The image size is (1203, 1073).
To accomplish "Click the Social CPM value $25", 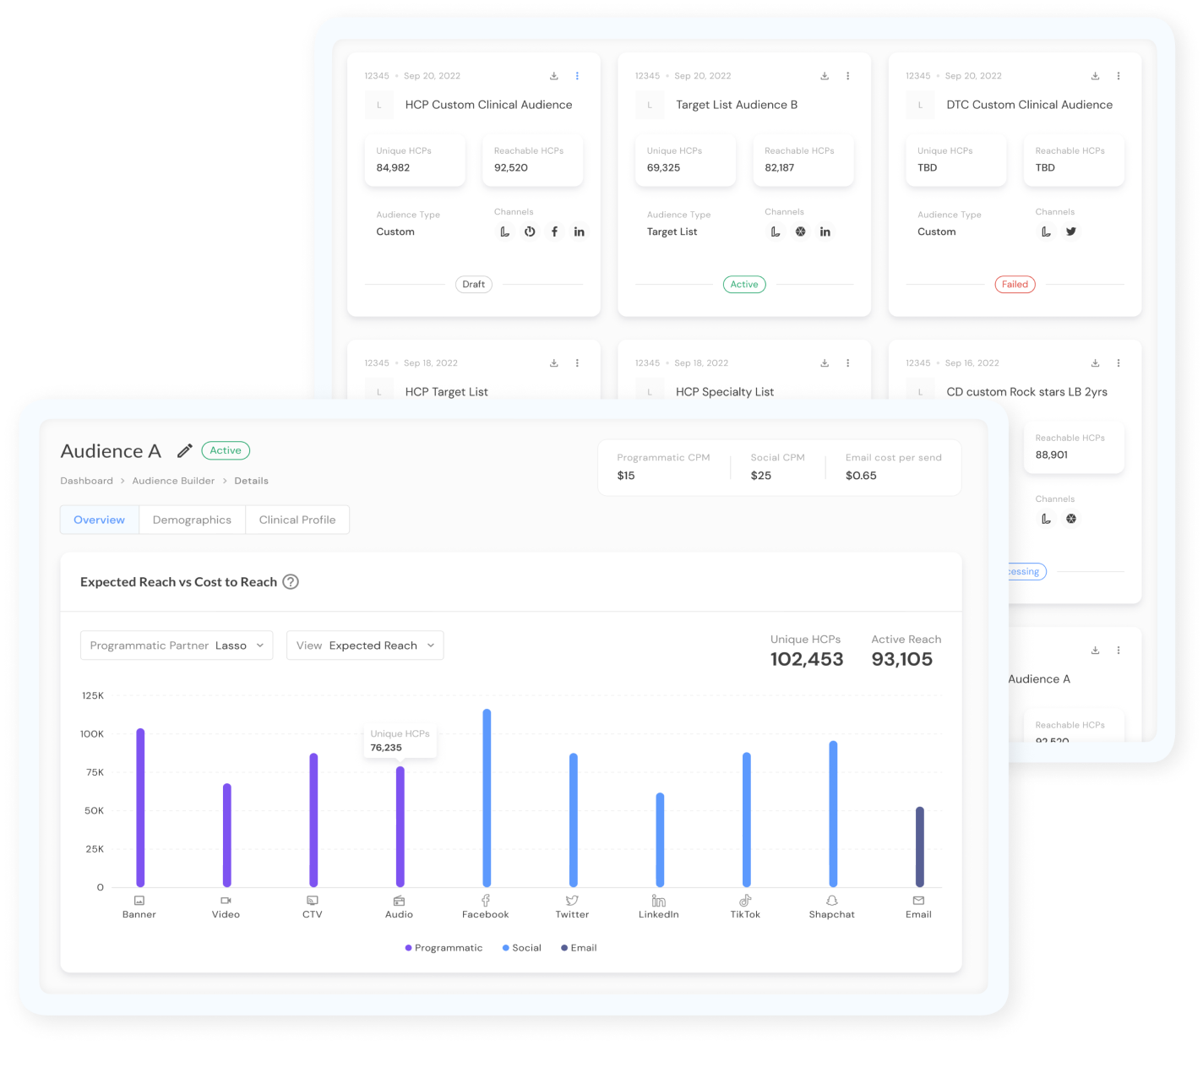I will (761, 476).
